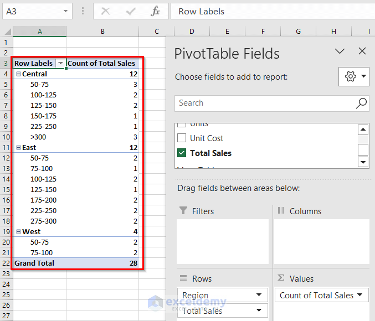Open the task pane options chevron

point(340,51)
